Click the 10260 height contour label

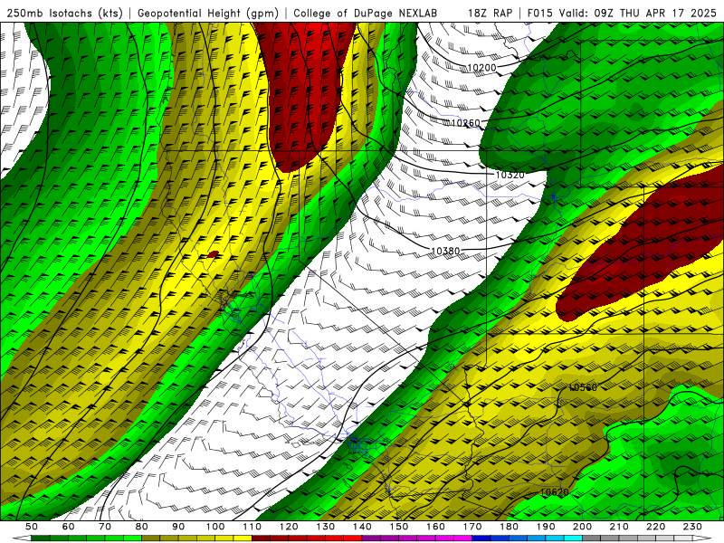[465, 123]
